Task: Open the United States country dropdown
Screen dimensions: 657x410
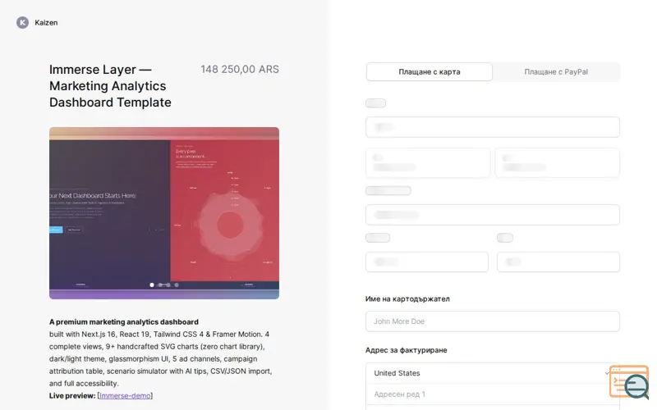Action: 492,373
